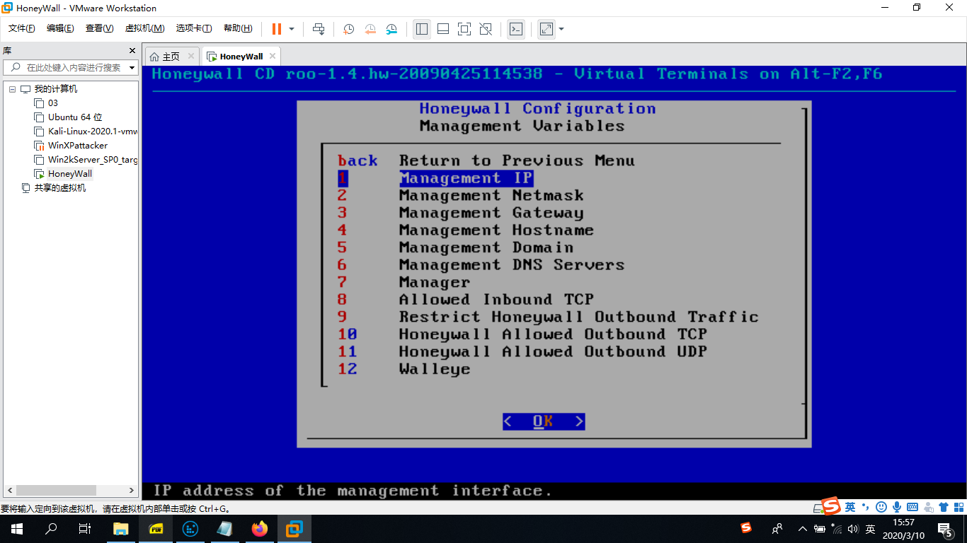Take a snapshot of this virtual machine

(349, 29)
